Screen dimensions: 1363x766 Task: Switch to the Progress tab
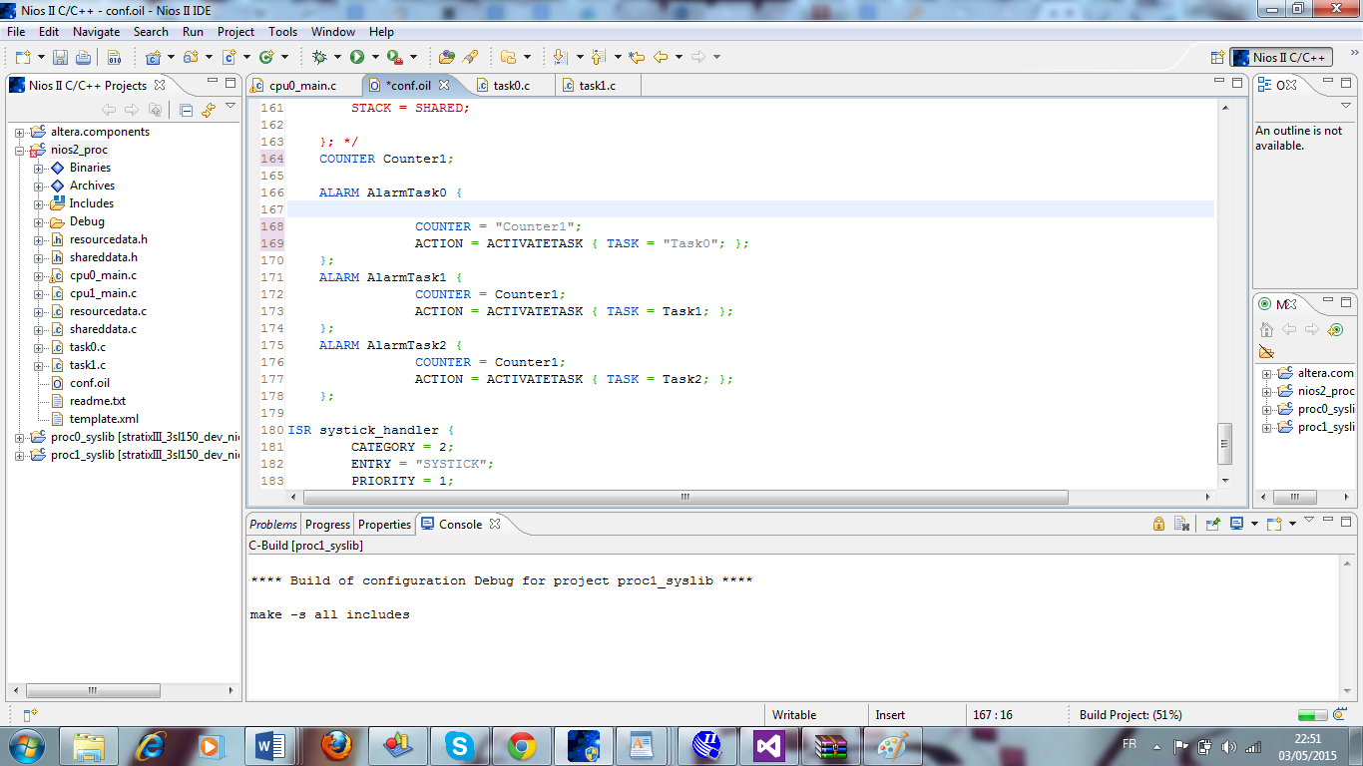click(327, 524)
